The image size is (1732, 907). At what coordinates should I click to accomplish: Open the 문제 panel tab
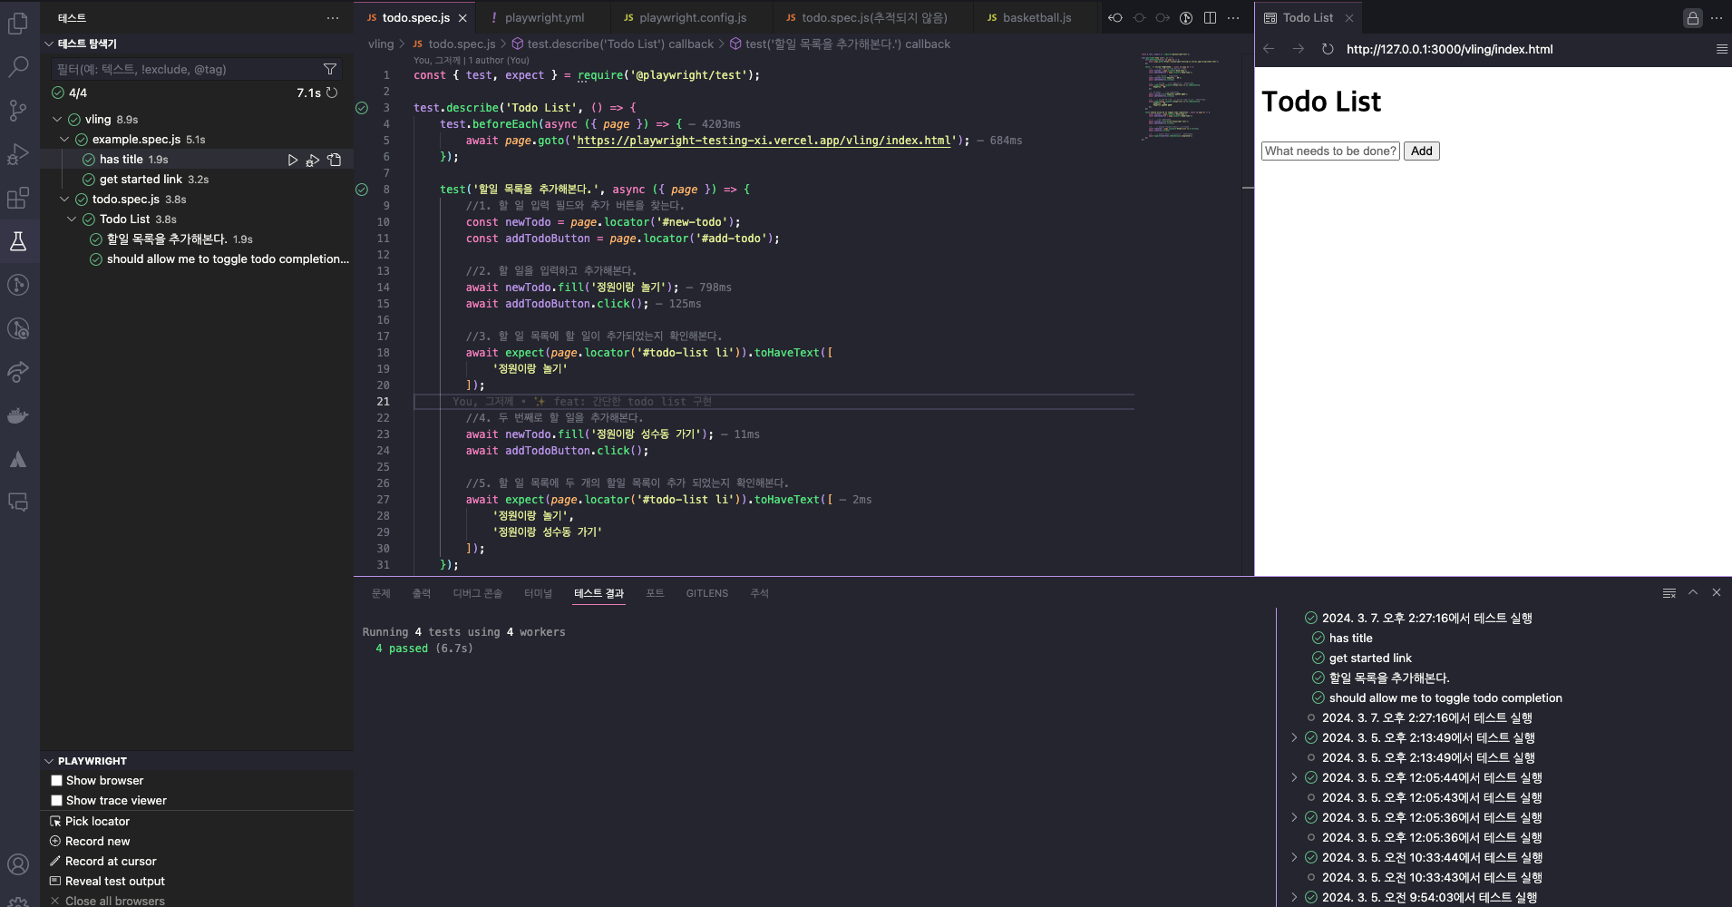pos(381,593)
